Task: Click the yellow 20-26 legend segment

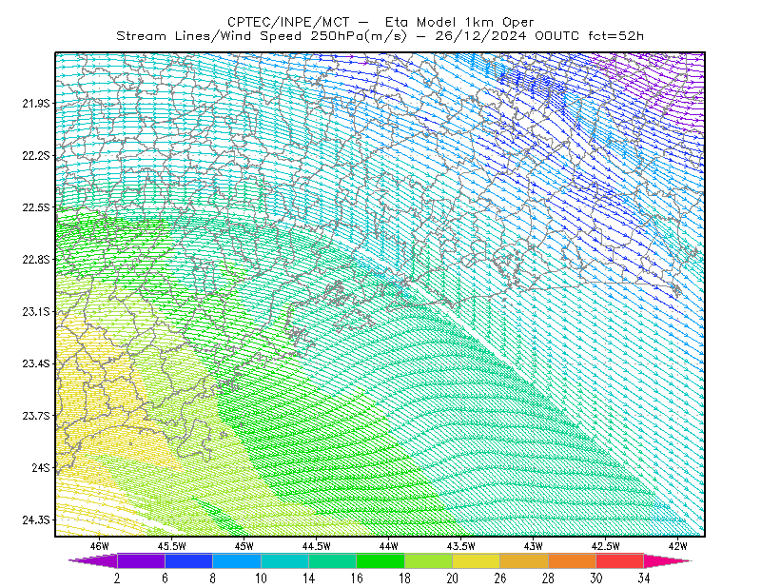Action: [x=477, y=560]
